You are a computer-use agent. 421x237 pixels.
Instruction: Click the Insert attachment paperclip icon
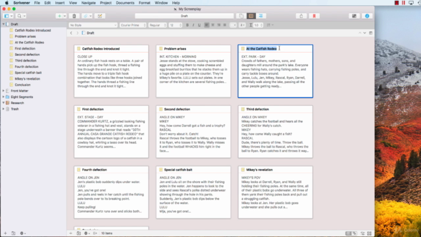tap(86, 16)
